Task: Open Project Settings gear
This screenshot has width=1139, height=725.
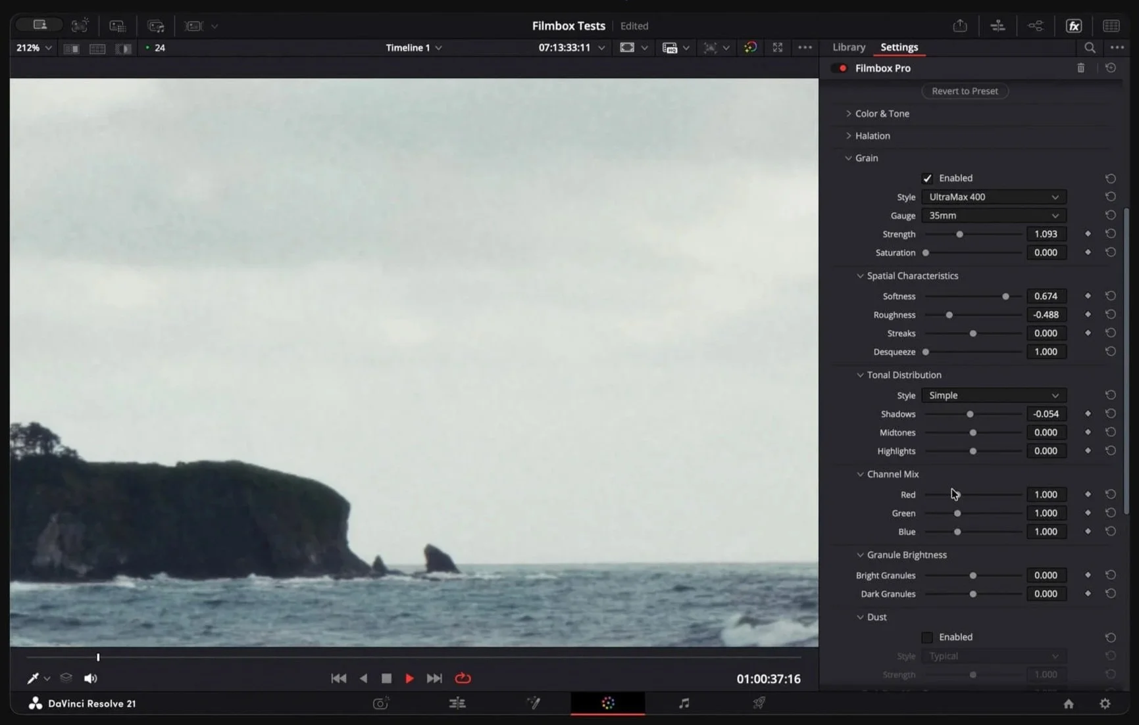Action: [1105, 703]
